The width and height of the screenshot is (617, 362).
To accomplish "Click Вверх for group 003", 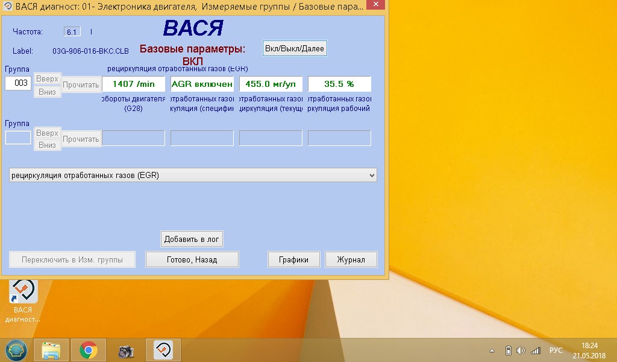I will pos(47,79).
